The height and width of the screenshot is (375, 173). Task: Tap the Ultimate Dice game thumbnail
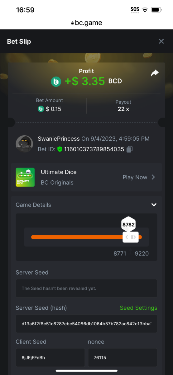pos(25,177)
